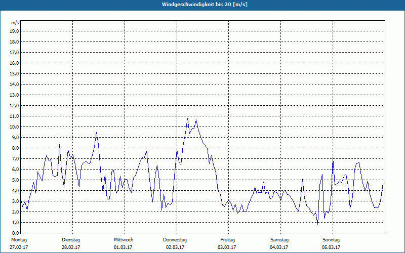
Task: Click the '14,0' y-axis label
Action: (x=14, y=84)
